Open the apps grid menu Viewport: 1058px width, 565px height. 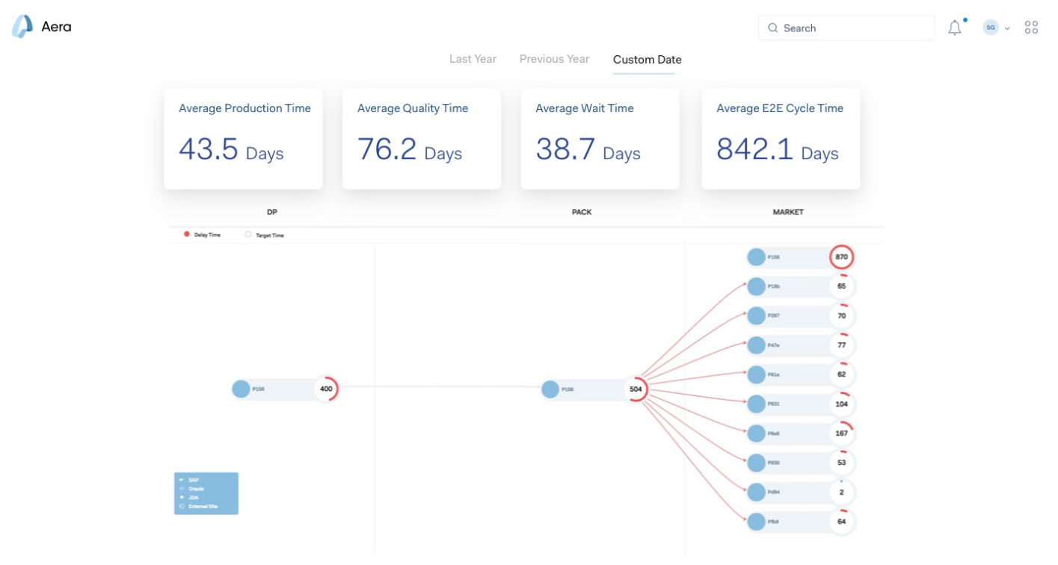1031,28
